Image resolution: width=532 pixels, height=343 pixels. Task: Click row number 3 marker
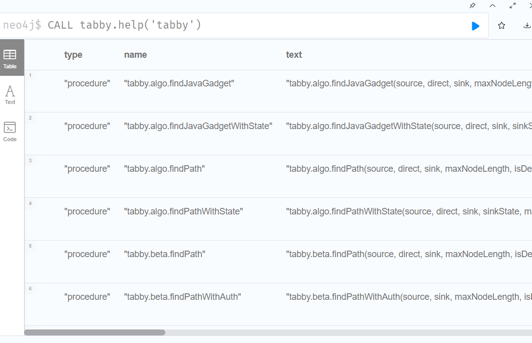pos(30,161)
